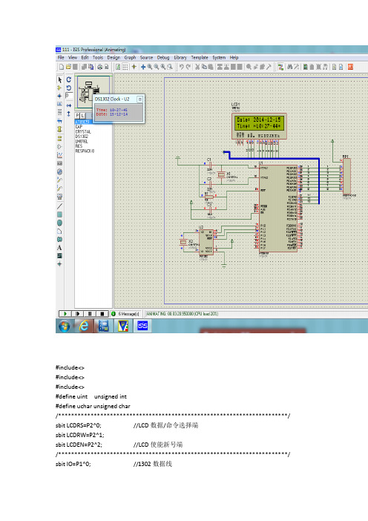Open the Graph menu
The width and height of the screenshot is (368, 521).
point(130,57)
